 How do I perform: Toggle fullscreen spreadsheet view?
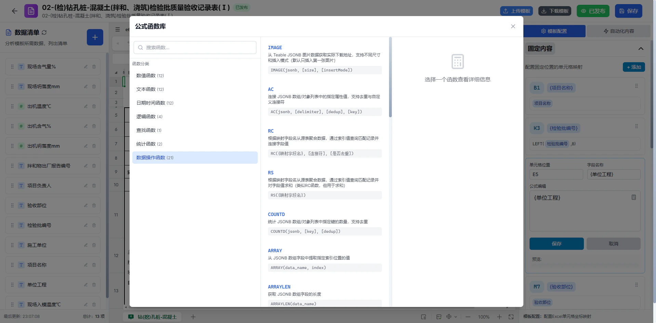511,317
